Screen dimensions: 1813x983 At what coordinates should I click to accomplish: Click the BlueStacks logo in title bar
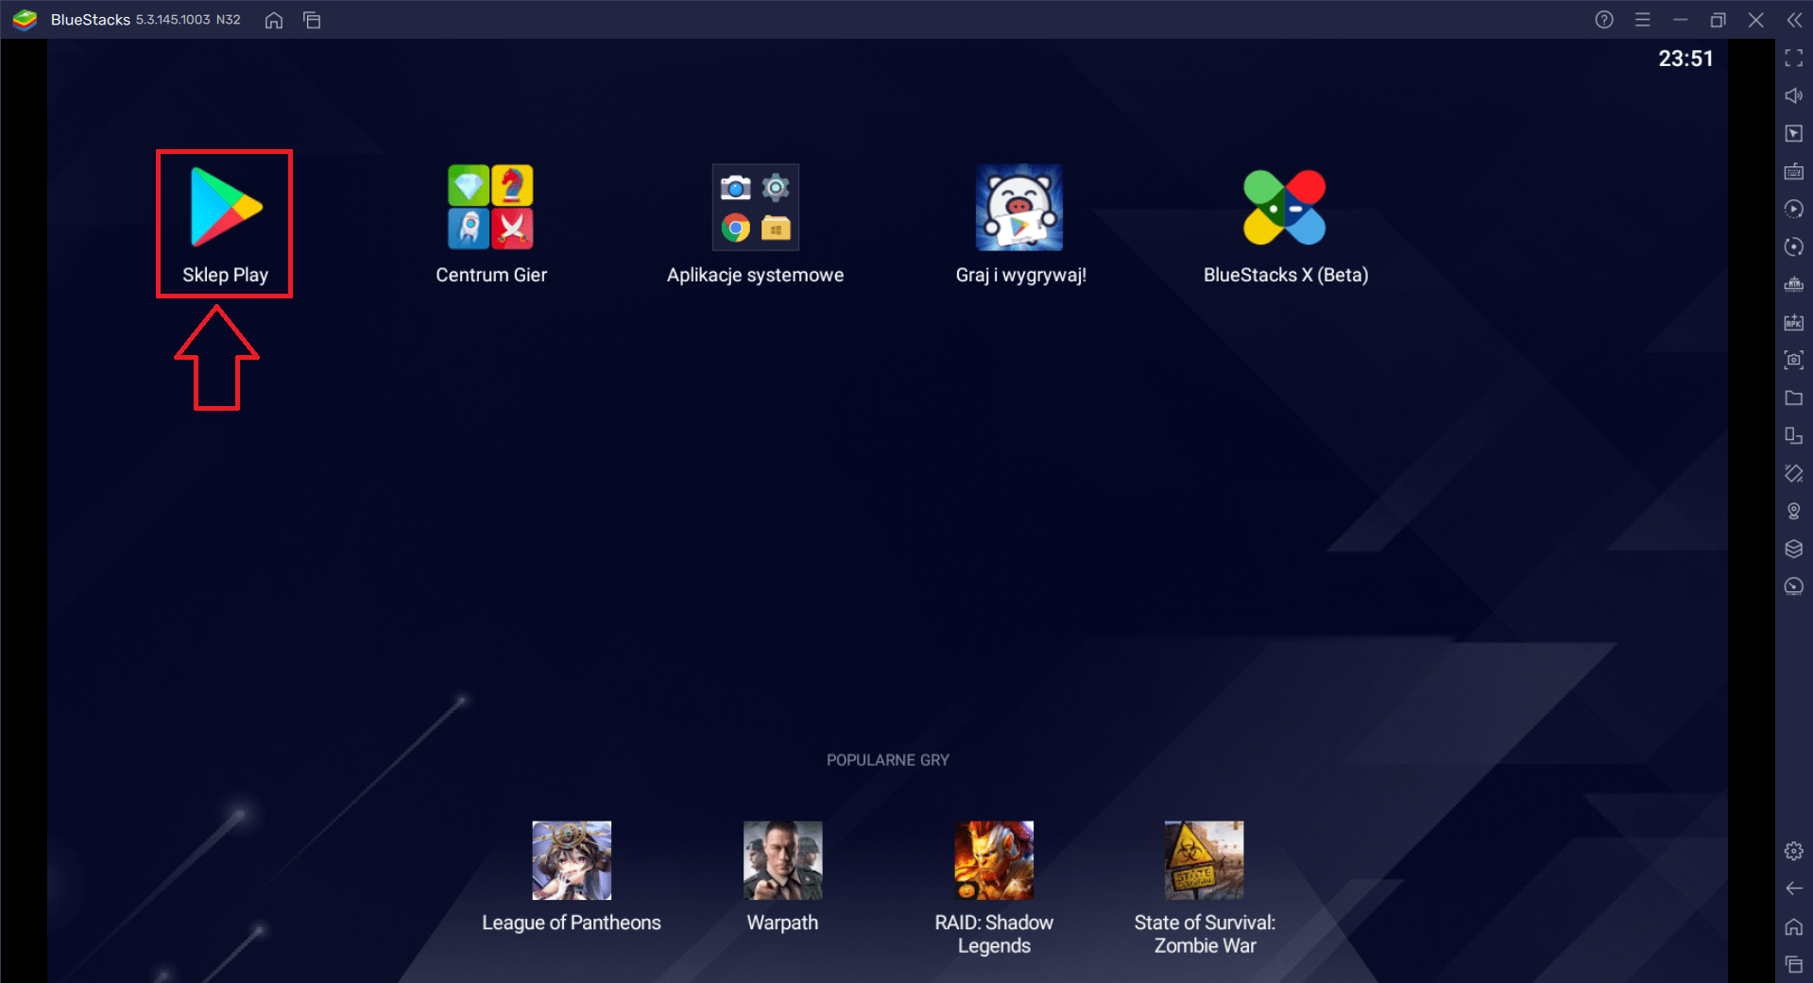click(25, 20)
